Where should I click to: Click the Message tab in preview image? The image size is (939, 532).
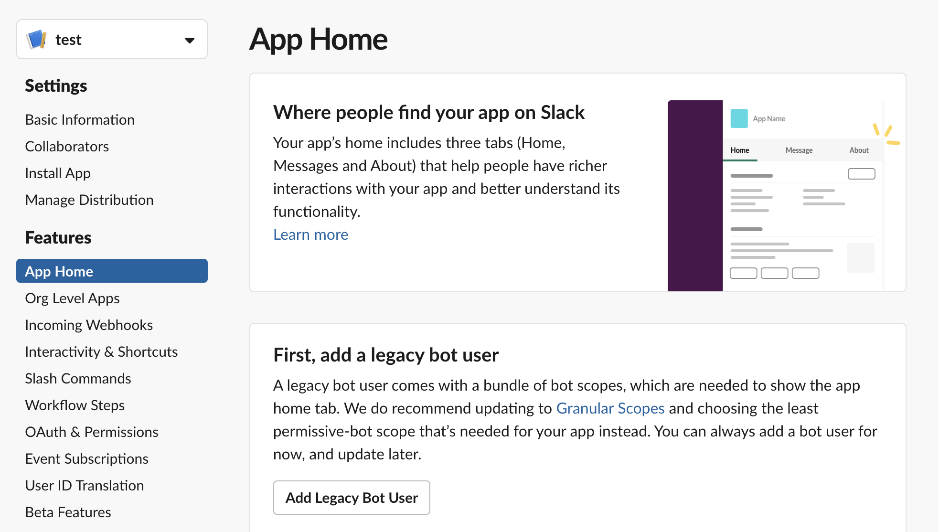[799, 150]
